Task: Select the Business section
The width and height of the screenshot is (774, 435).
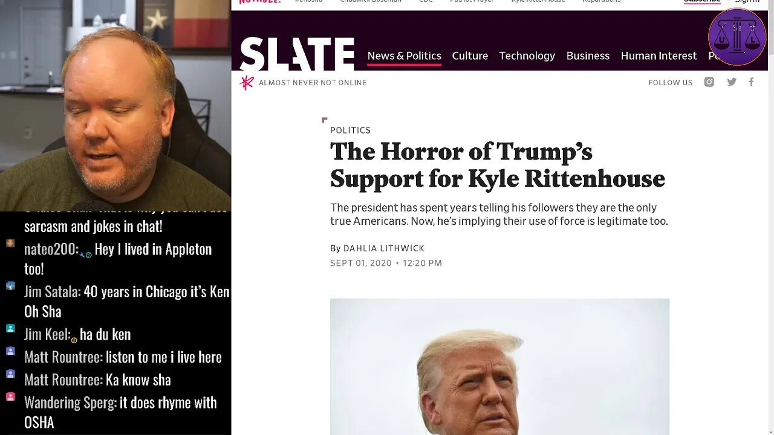Action: 588,56
